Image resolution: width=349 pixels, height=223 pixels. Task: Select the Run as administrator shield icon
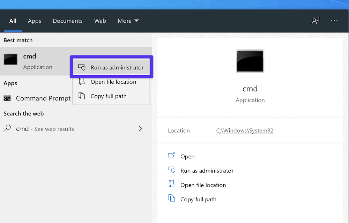pos(82,67)
